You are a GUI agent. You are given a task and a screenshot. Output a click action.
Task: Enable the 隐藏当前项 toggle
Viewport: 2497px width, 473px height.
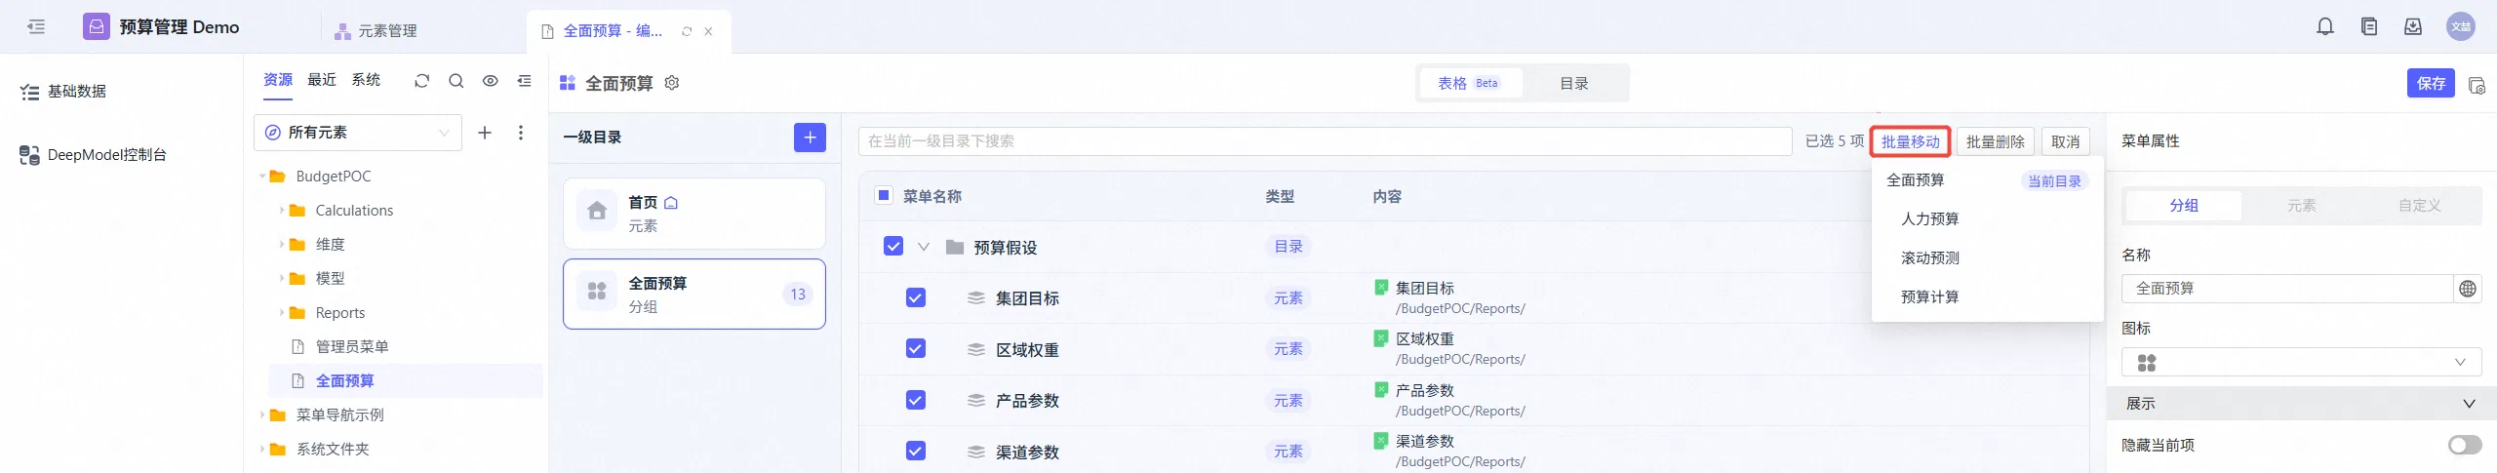[x=2465, y=445]
